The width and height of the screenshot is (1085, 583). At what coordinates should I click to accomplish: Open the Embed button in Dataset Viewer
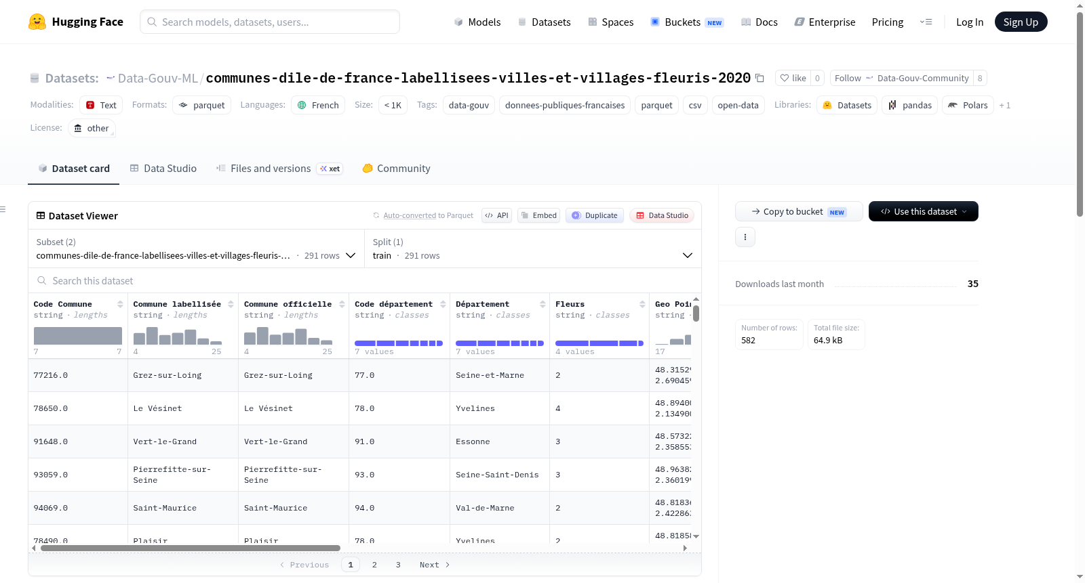click(539, 215)
